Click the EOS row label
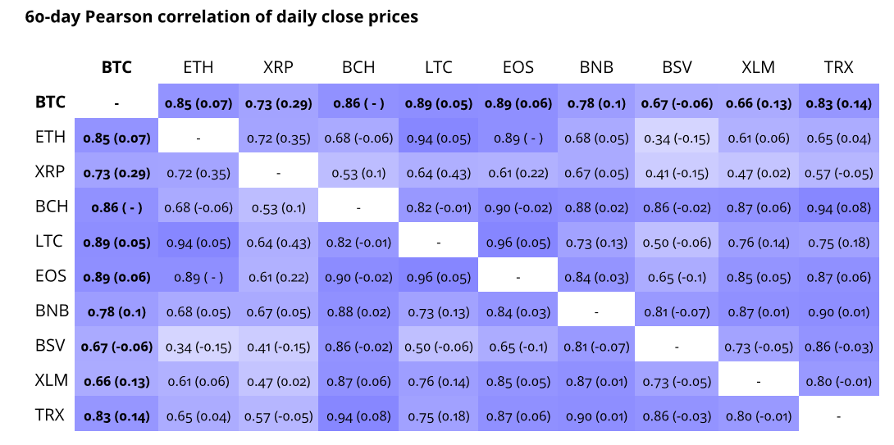The width and height of the screenshot is (894, 445). [50, 277]
